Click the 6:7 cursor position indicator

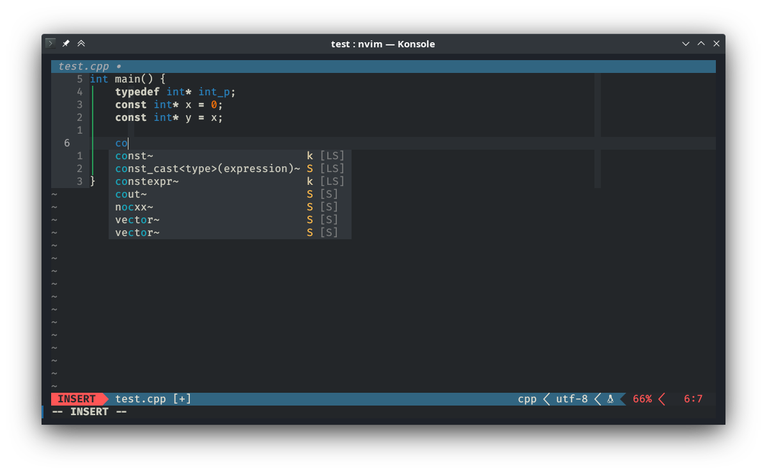(x=693, y=399)
